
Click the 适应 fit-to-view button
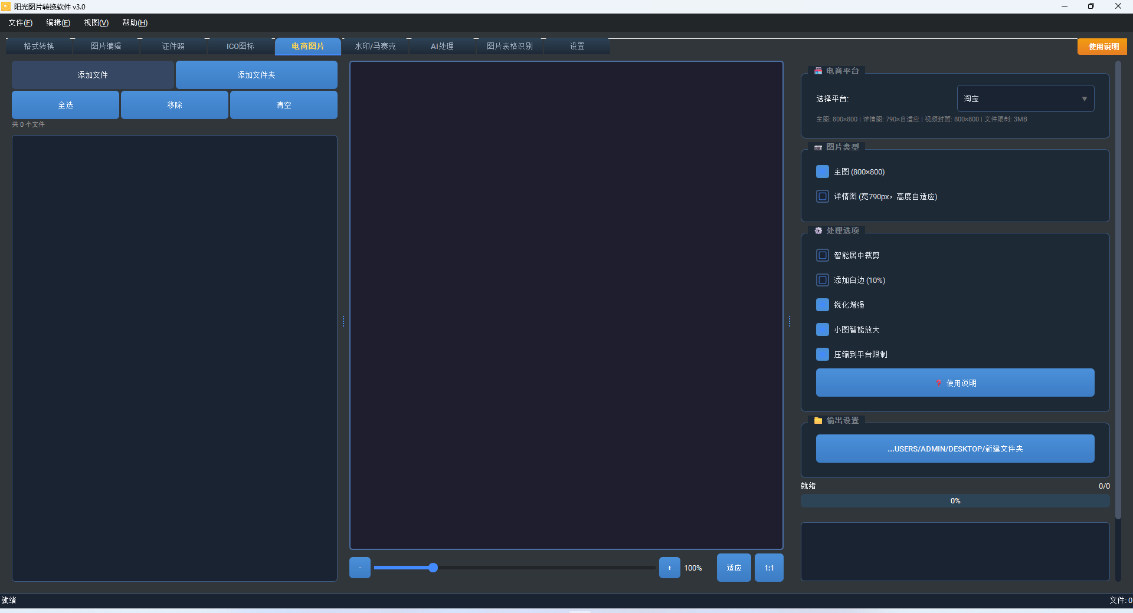733,568
